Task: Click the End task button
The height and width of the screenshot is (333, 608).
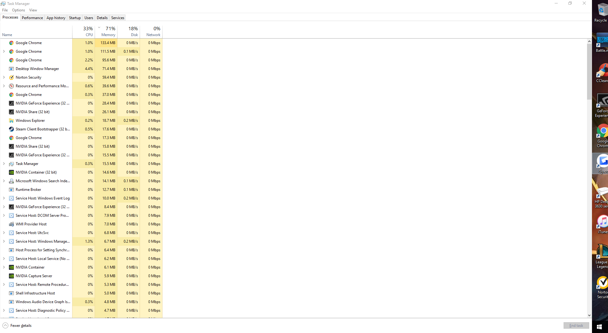Action: [x=576, y=326]
